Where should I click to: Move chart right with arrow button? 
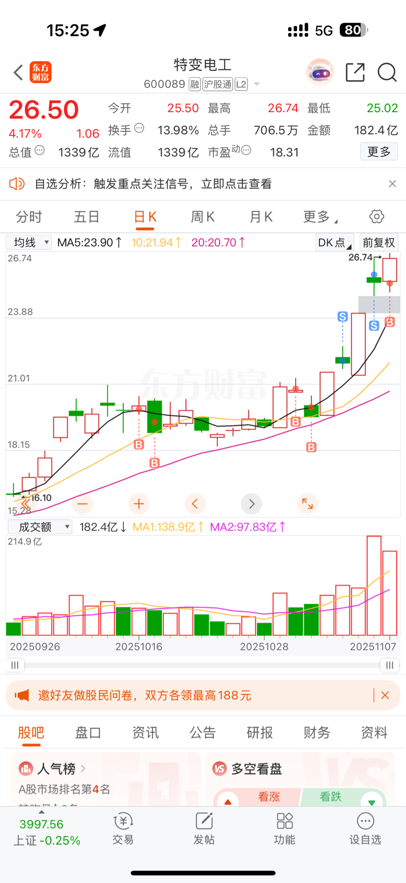pos(252,504)
